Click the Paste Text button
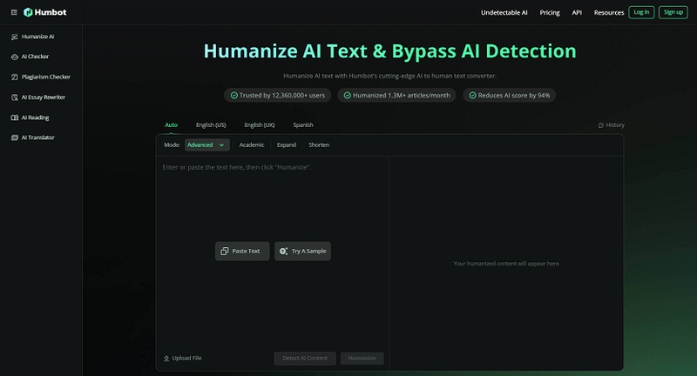 (x=242, y=252)
